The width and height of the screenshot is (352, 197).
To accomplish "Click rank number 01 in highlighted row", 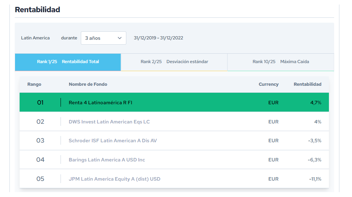I will (x=40, y=103).
